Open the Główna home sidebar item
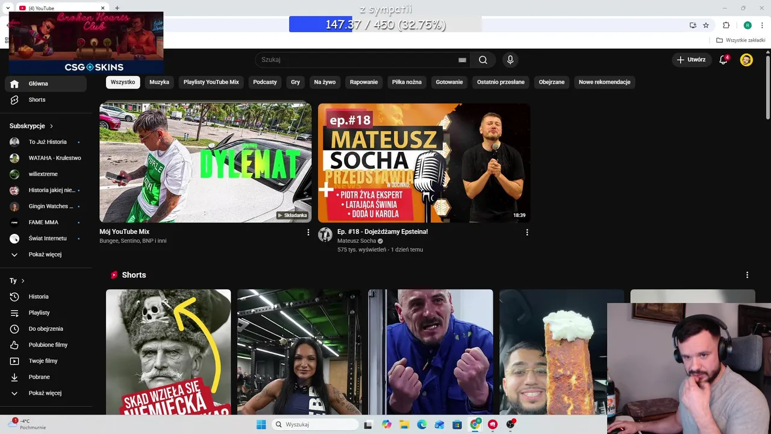 [x=46, y=84]
